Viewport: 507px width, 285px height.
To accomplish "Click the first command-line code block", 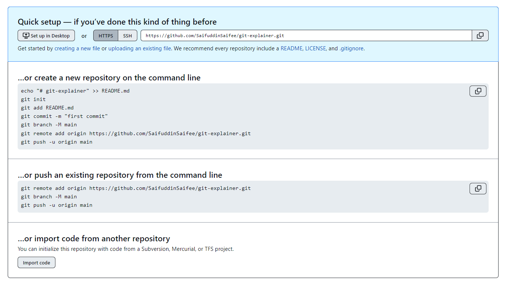I will 253,116.
